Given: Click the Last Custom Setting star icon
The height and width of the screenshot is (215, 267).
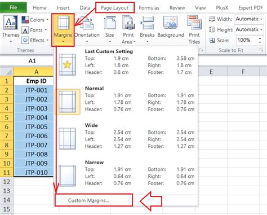Looking at the screenshot, I should click(67, 65).
